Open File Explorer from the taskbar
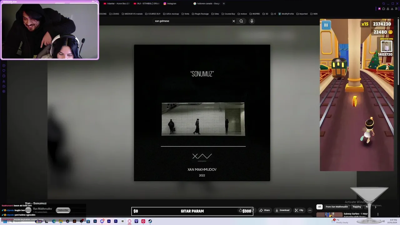Image resolution: width=400 pixels, height=225 pixels. pos(61,221)
